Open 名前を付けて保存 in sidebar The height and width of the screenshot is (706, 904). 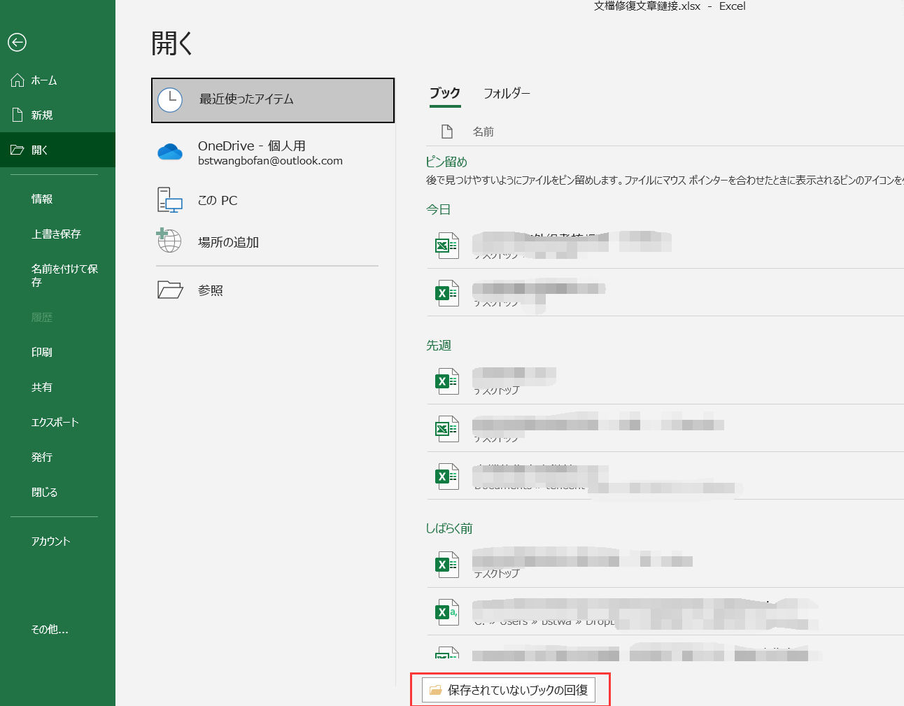click(x=64, y=275)
